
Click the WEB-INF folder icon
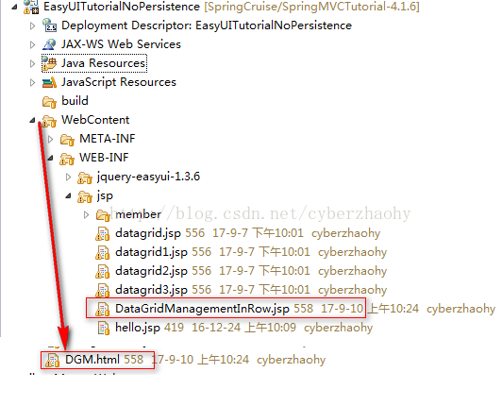coord(67,159)
